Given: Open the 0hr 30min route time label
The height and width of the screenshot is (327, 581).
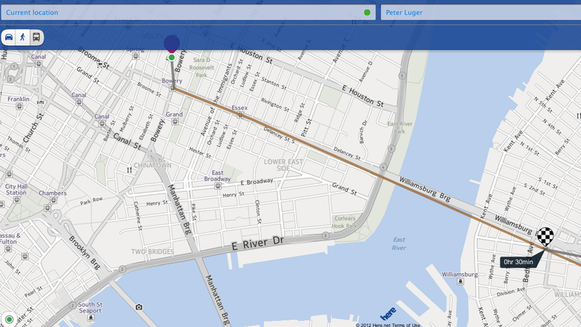Looking at the screenshot, I should (519, 262).
